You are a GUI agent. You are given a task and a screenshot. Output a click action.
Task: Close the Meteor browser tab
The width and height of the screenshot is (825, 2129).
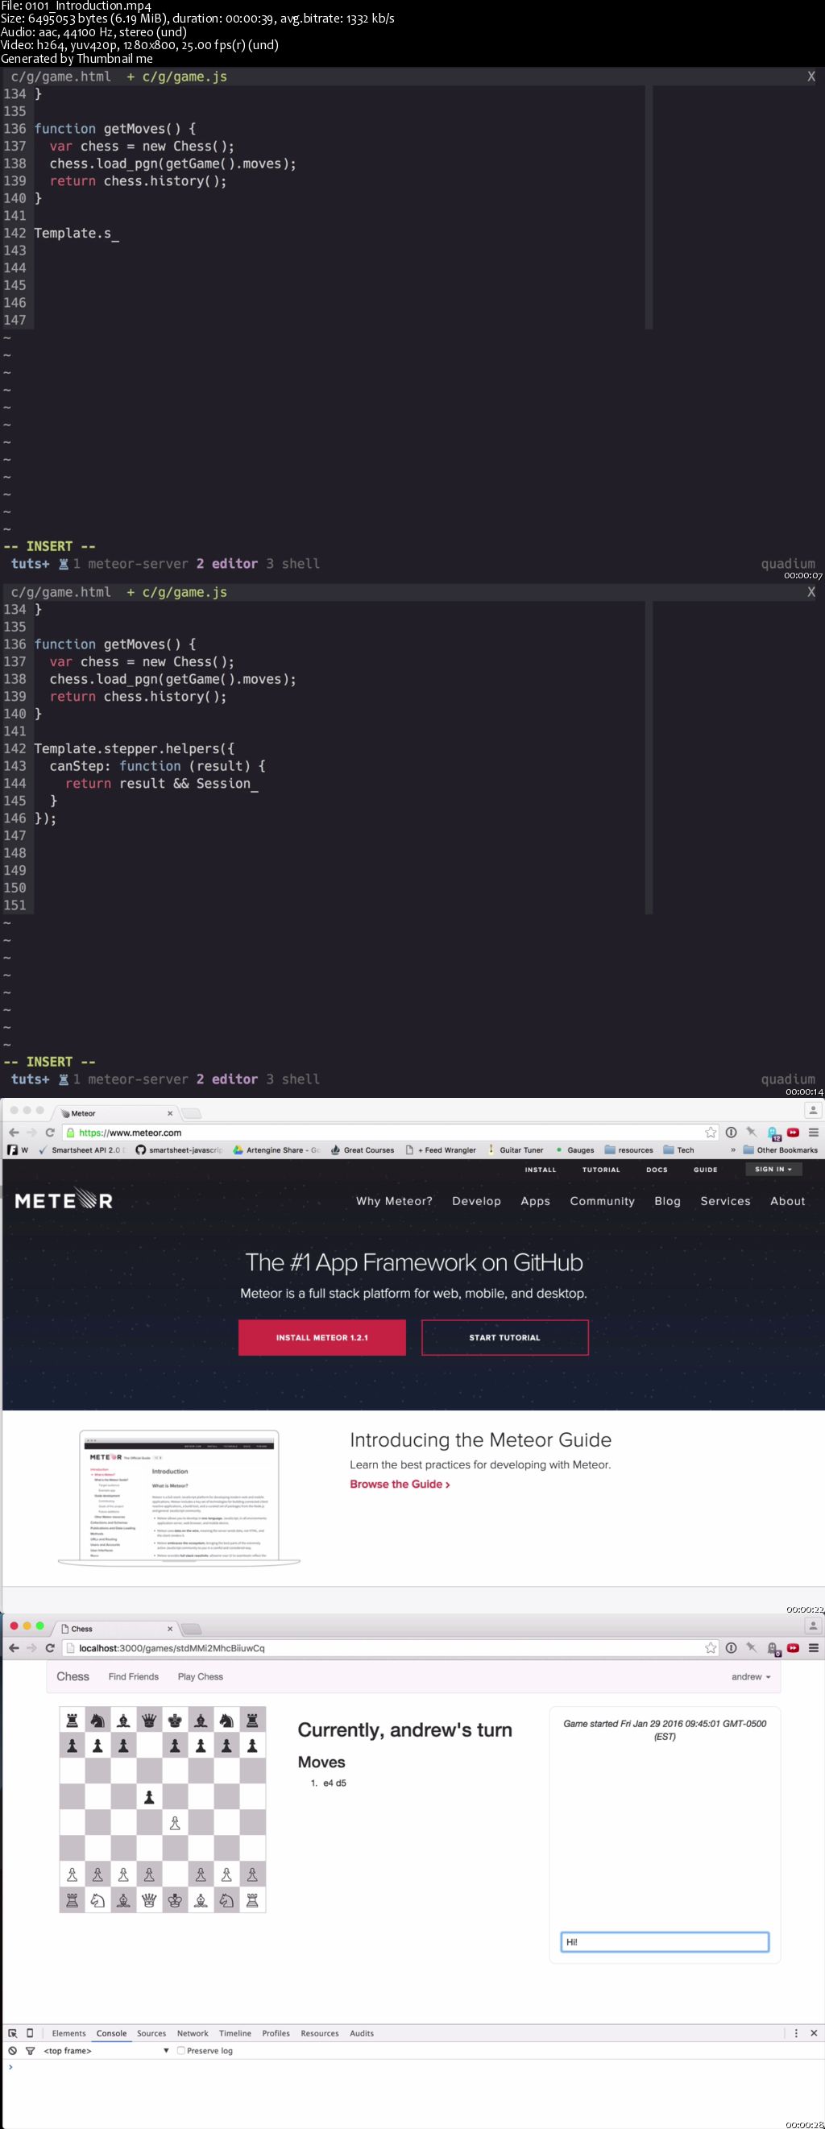point(170,1113)
